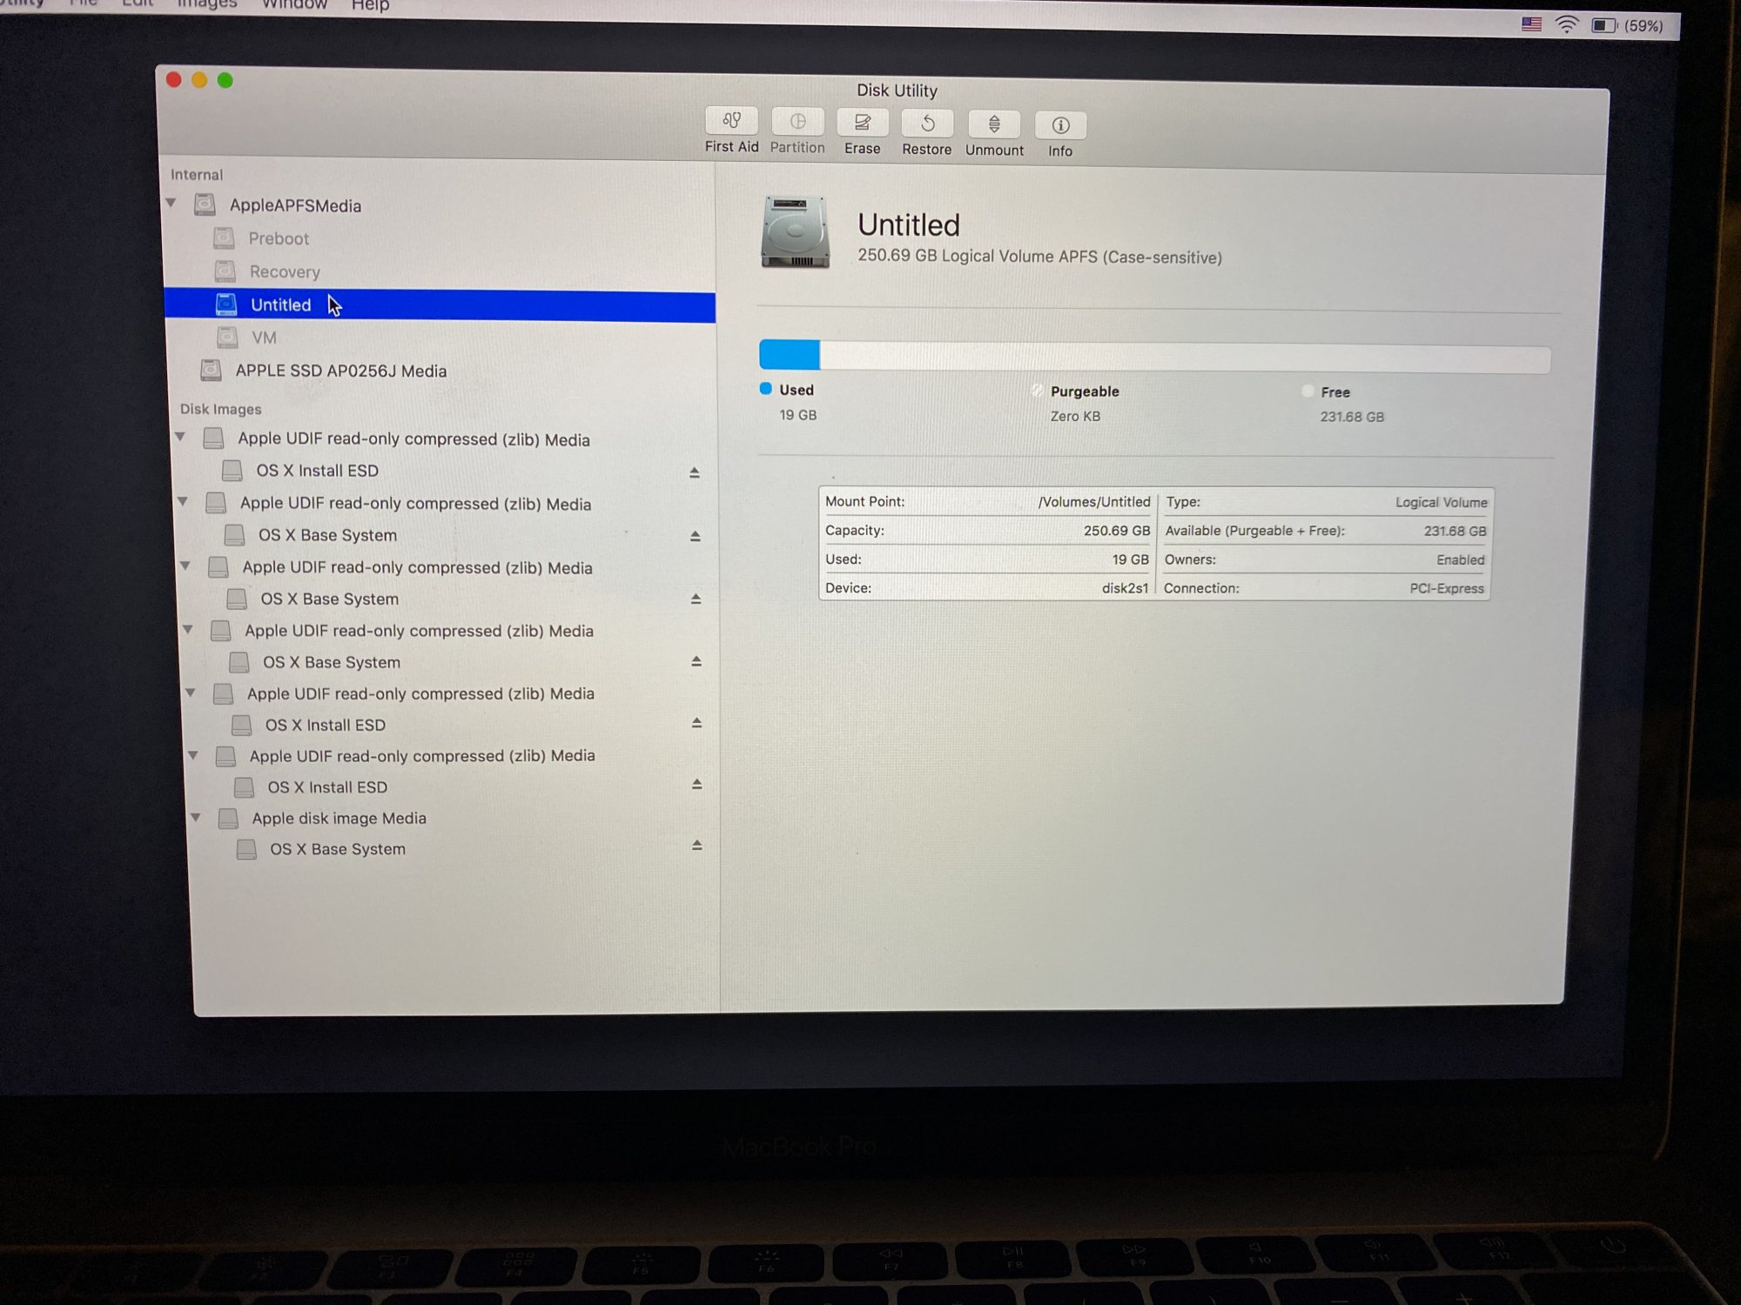Open the Images menu
Viewport: 1741px width, 1305px height.
207,3
